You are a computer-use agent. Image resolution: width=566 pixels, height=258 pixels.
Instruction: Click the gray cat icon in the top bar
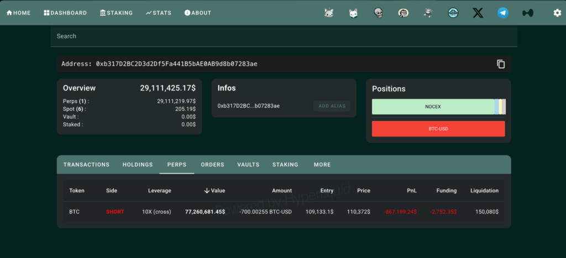tap(328, 13)
